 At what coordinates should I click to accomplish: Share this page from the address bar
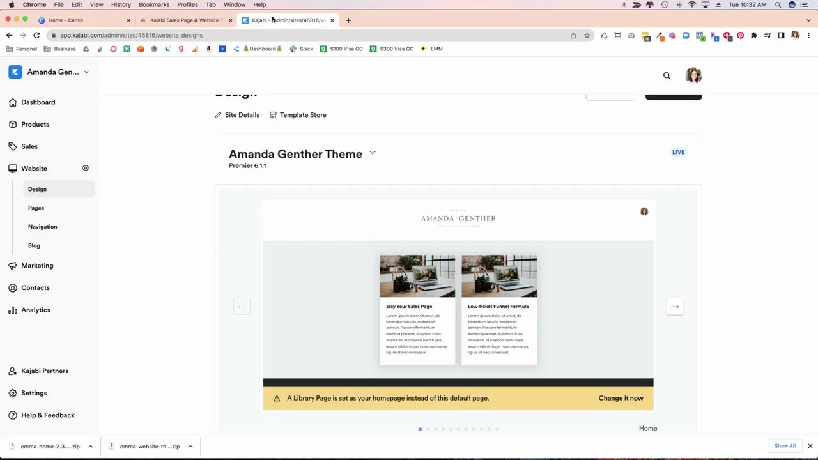(x=573, y=36)
